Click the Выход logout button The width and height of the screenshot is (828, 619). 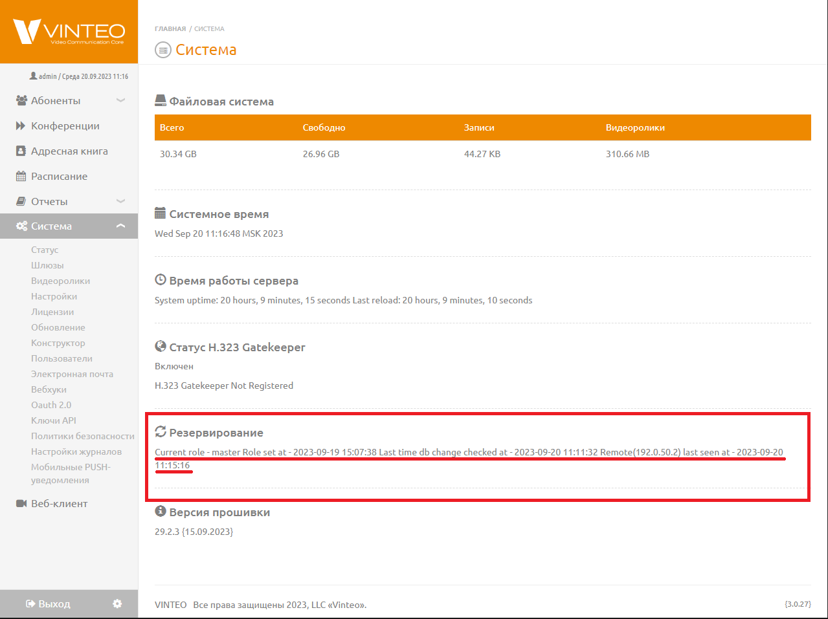coord(48,603)
